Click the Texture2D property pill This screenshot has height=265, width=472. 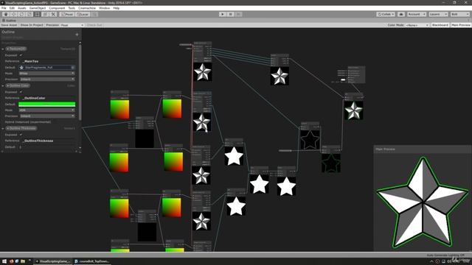tap(16, 49)
